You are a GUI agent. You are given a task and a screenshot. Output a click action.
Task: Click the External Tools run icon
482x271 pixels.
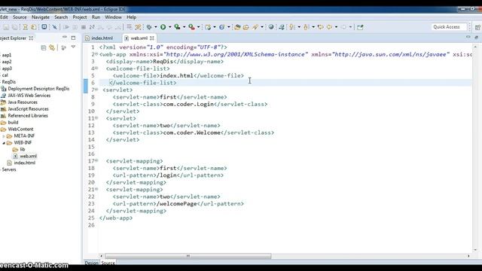191,27
